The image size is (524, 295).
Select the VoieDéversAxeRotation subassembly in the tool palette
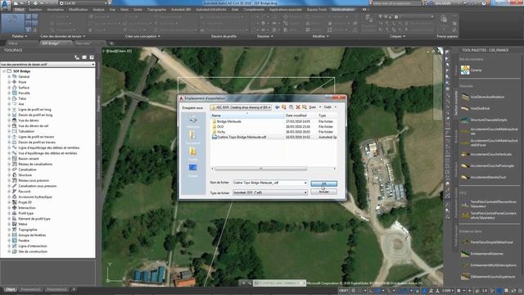coord(483,97)
